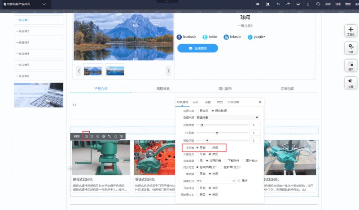The width and height of the screenshot is (359, 210).
Task: Click the redo arrow in top toolbar
Action: point(288,4)
